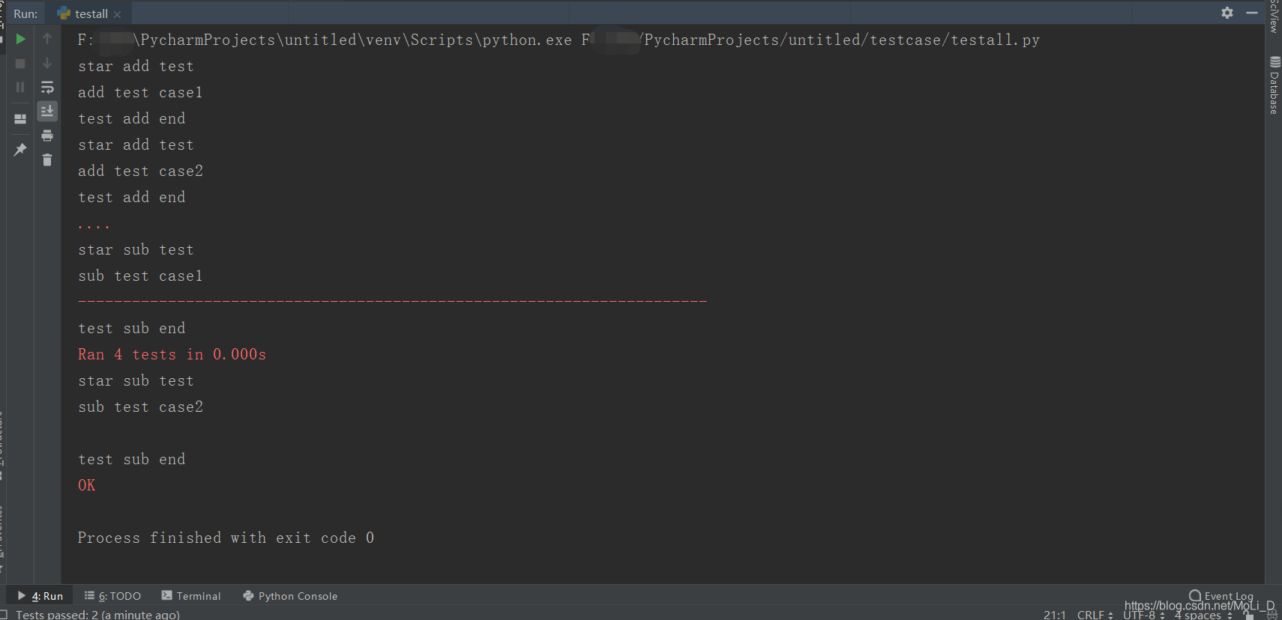The width and height of the screenshot is (1282, 620).
Task: Click the grey Stop process icon
Action: coord(20,64)
